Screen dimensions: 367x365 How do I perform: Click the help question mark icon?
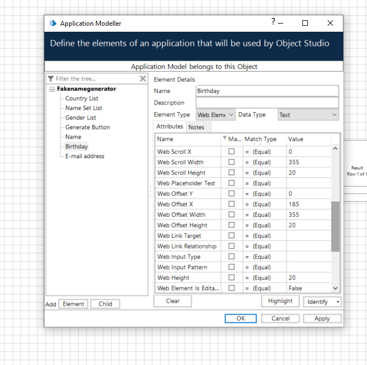273,22
